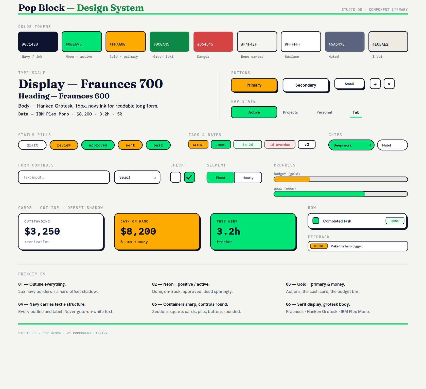Choose the Fixed segment option
The image size is (426, 389).
[221, 178]
